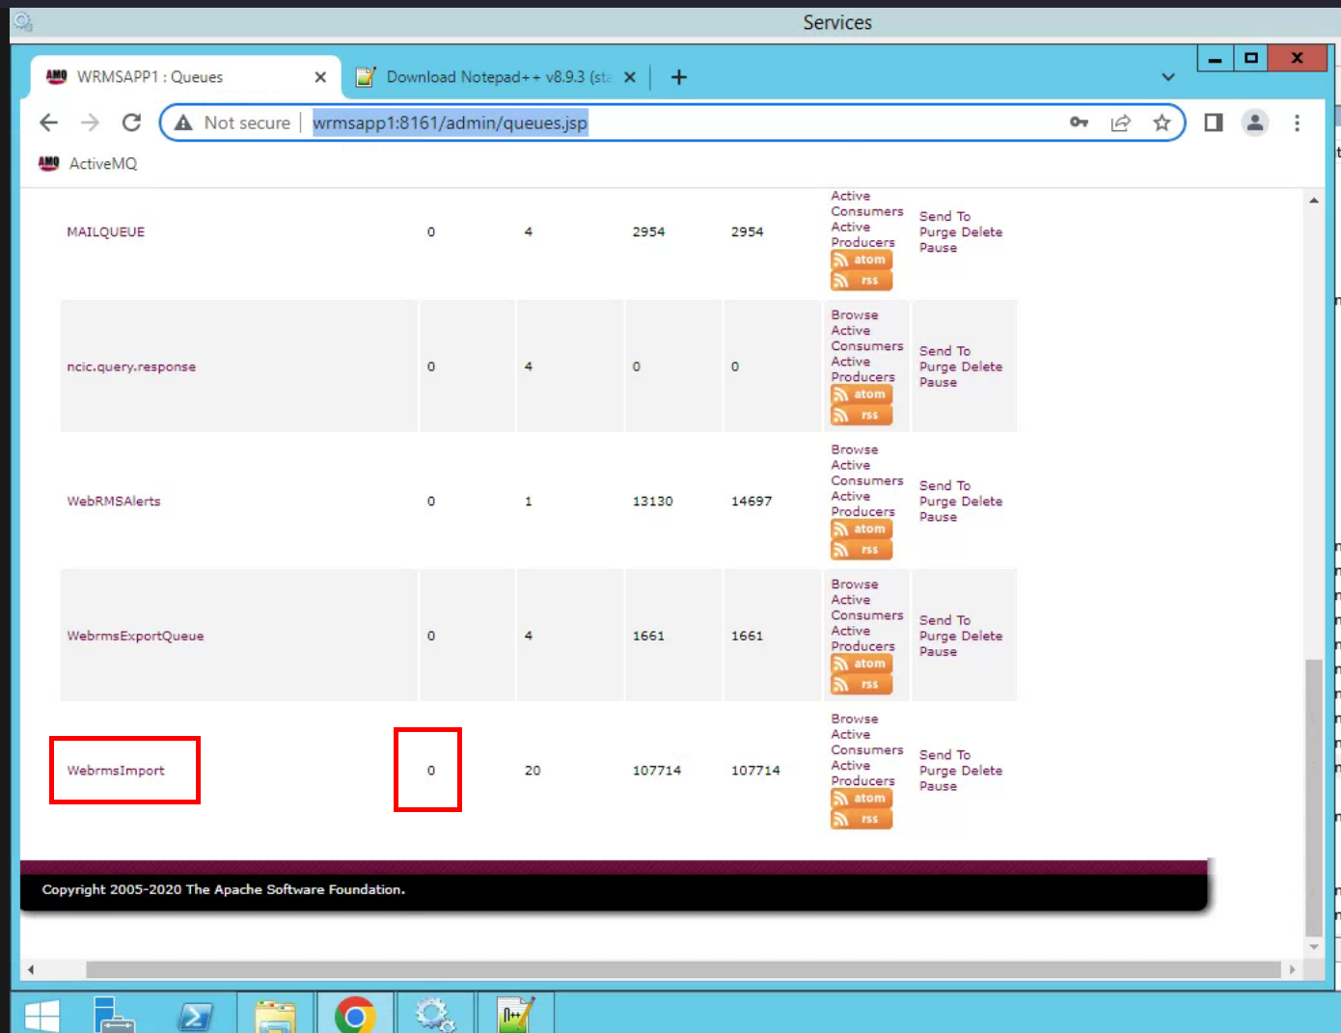Open the rss feed for WebrmsImport
The image size is (1341, 1033).
(x=862, y=820)
